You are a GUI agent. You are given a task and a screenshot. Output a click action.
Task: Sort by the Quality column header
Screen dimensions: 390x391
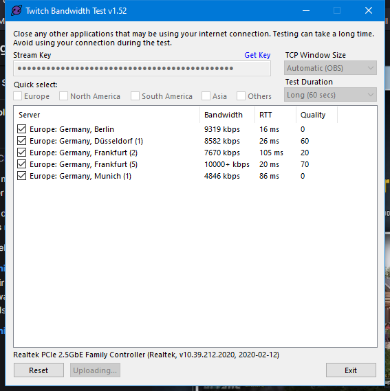coord(316,115)
